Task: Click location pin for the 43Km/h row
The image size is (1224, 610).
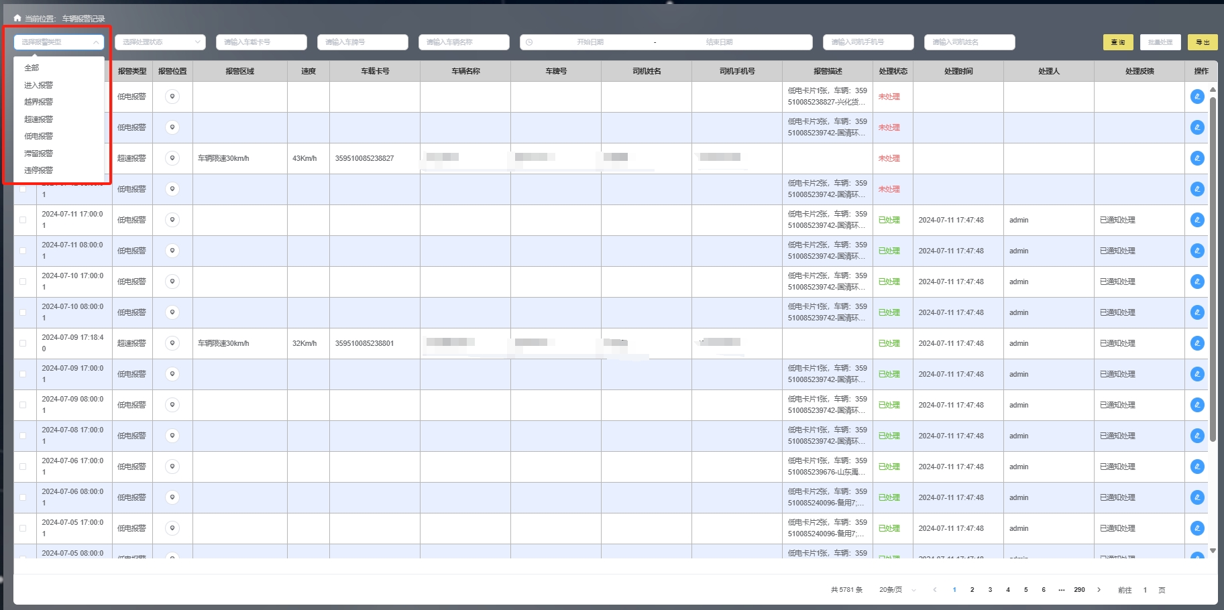Action: pyautogui.click(x=172, y=158)
